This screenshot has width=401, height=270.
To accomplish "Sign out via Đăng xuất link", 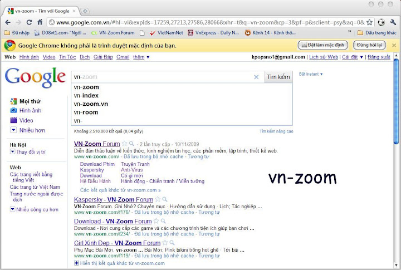I will [379, 57].
